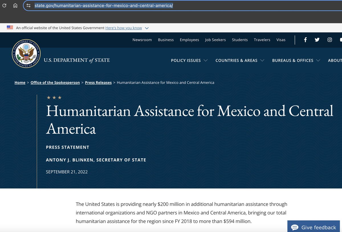The height and width of the screenshot is (232, 342).
Task: Go to browser home page icon
Action: pyautogui.click(x=15, y=5)
